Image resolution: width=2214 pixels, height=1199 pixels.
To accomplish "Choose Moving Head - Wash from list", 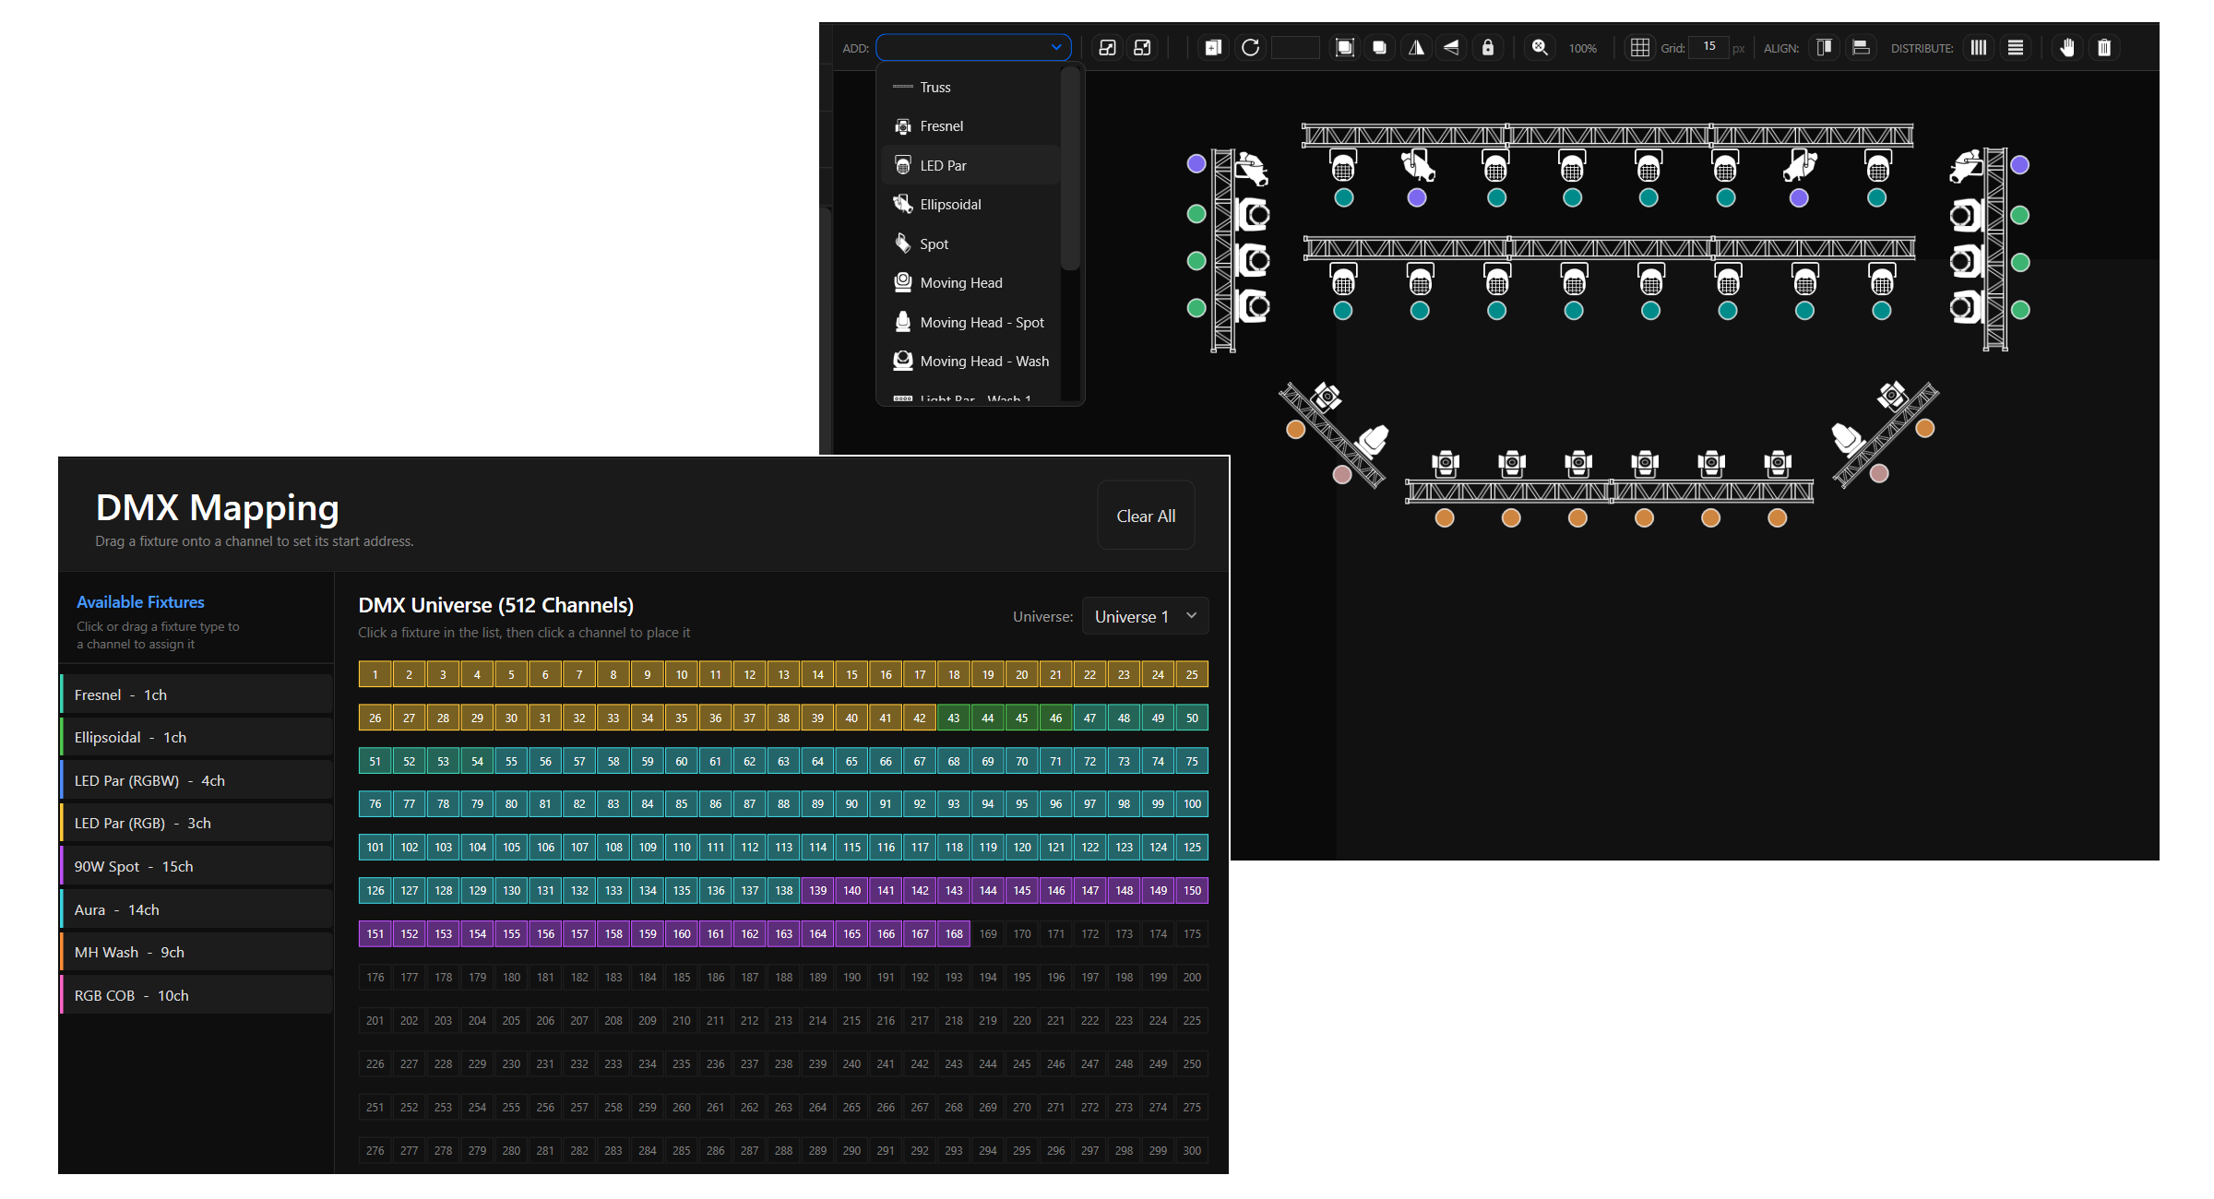I will point(983,361).
